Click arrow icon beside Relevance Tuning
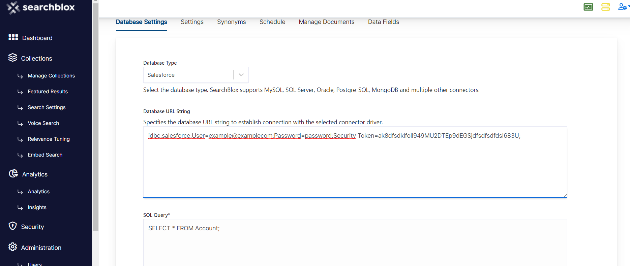630x266 pixels. pos(20,139)
